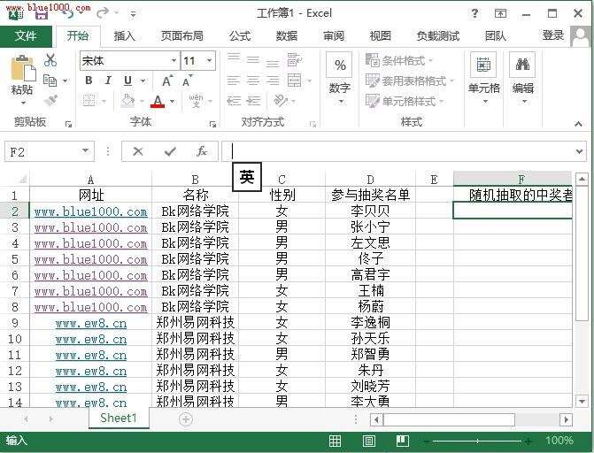Toggle Align Right

[x=273, y=81]
